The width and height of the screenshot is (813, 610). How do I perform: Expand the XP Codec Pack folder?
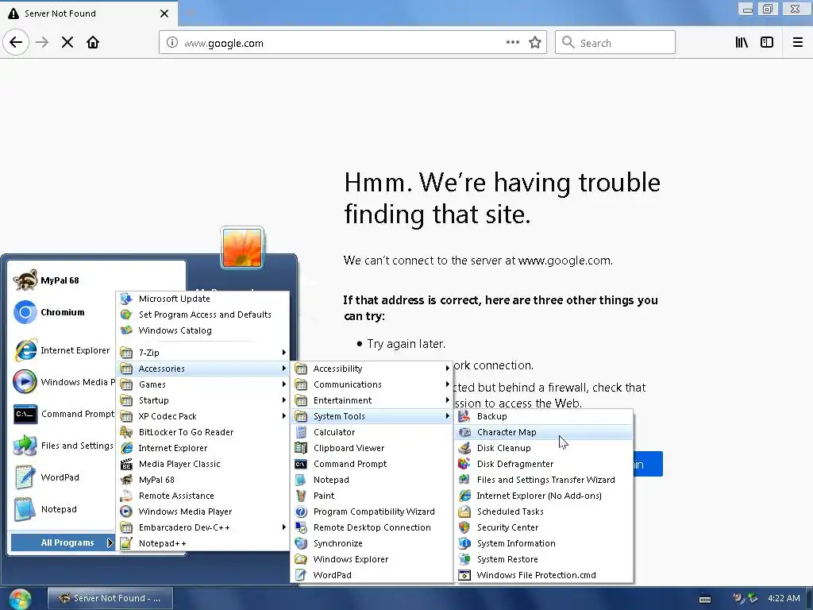202,416
